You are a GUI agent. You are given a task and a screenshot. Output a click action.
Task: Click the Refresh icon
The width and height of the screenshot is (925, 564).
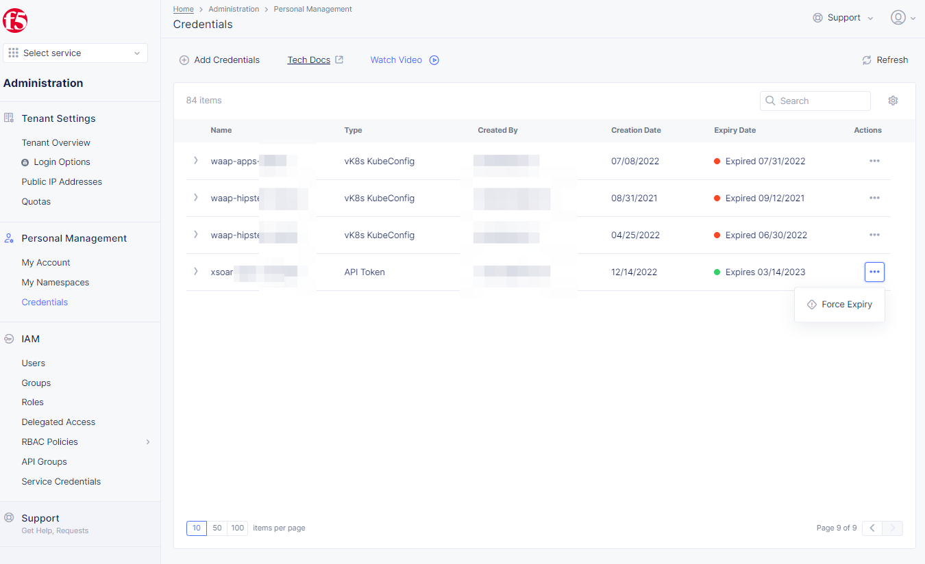pyautogui.click(x=866, y=60)
